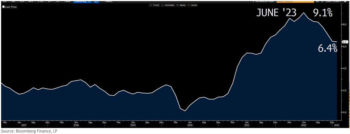350x134 pixels.
Task: Show News on the chart
Action: [181, 5]
